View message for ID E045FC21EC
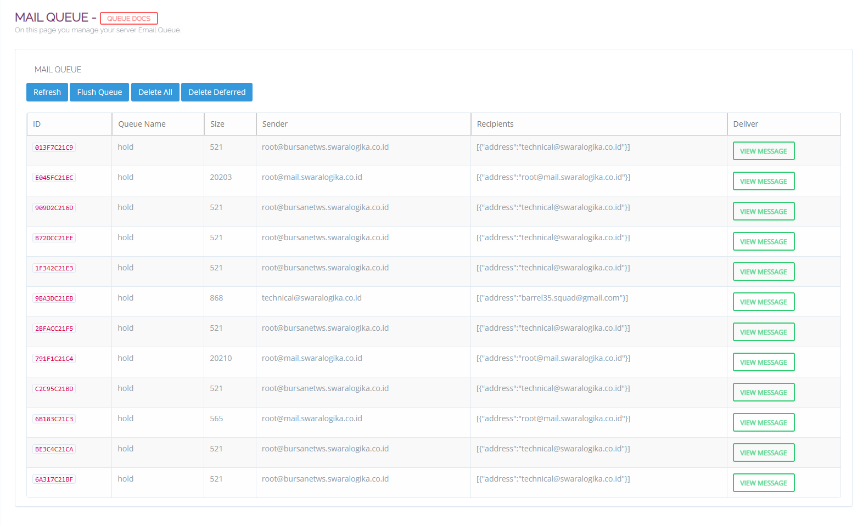This screenshot has height=526, width=863. coord(764,181)
